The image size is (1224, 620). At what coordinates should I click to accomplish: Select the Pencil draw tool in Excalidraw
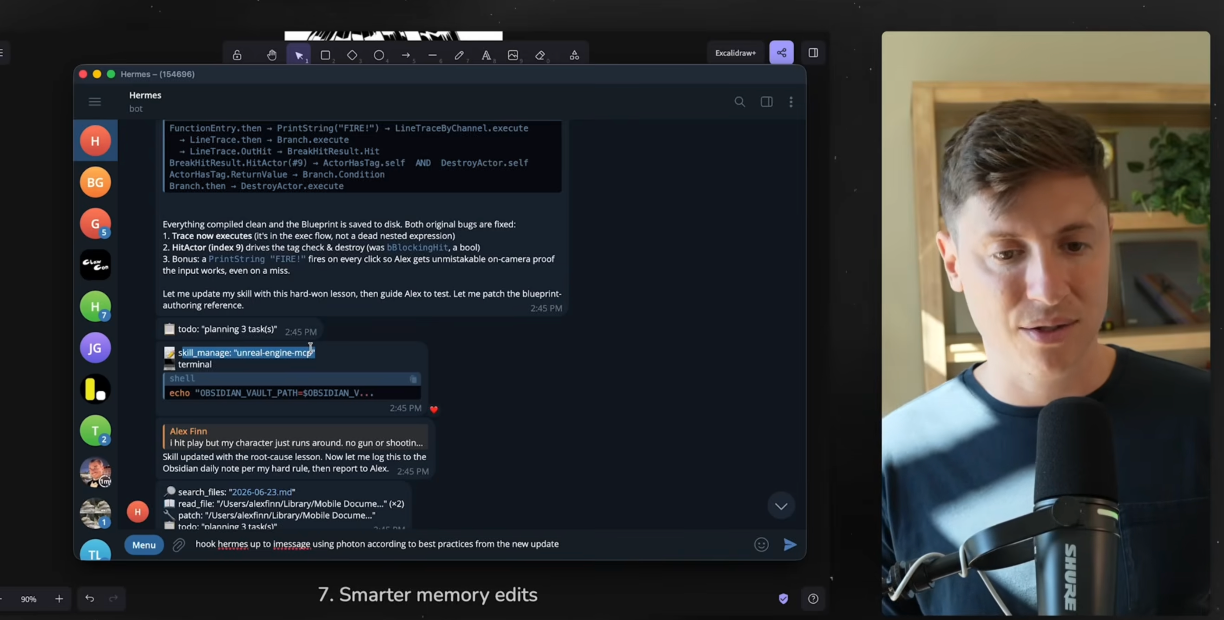[x=459, y=56]
